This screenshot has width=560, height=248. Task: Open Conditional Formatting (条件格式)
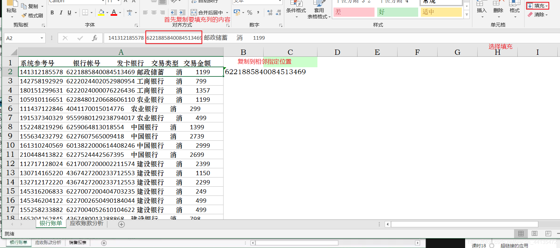(296, 9)
